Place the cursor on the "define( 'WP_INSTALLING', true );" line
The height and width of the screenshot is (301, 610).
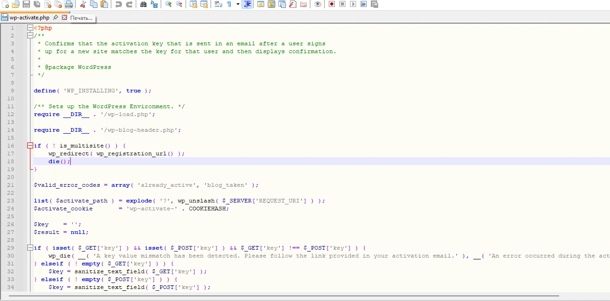[92, 91]
